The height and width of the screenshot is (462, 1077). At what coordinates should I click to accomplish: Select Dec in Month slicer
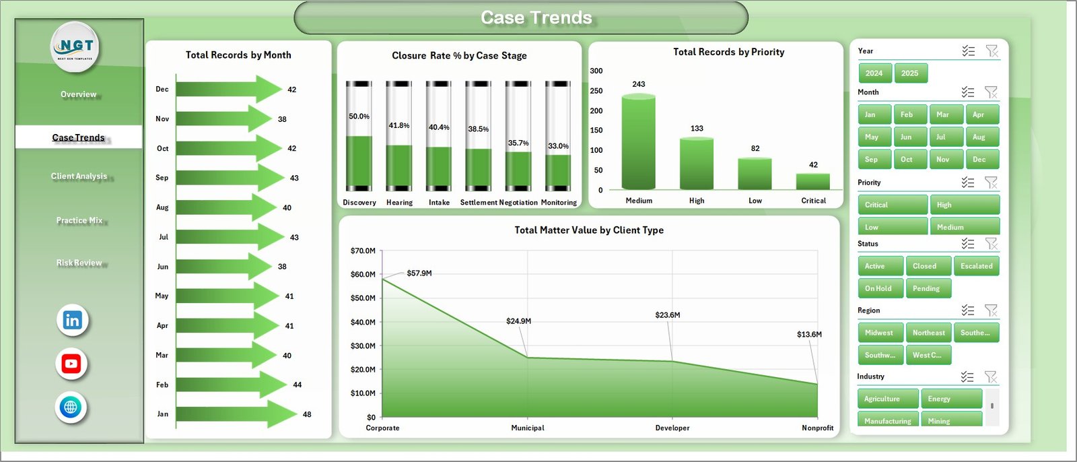(982, 160)
